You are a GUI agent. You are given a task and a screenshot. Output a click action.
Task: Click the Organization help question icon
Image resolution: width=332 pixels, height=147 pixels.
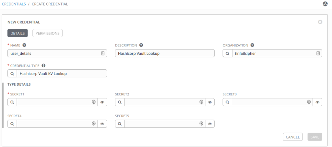tap(252, 45)
